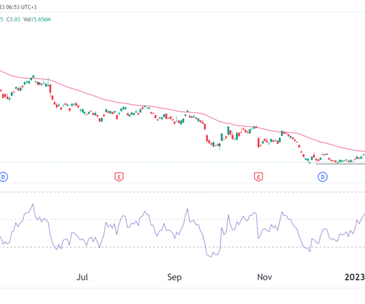Click the dividend marker at the left edge
365x304 pixels.
3,177
